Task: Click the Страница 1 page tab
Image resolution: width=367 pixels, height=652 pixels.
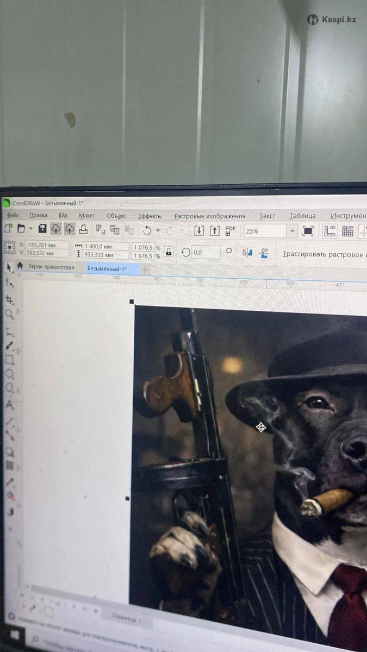Action: click(x=126, y=619)
